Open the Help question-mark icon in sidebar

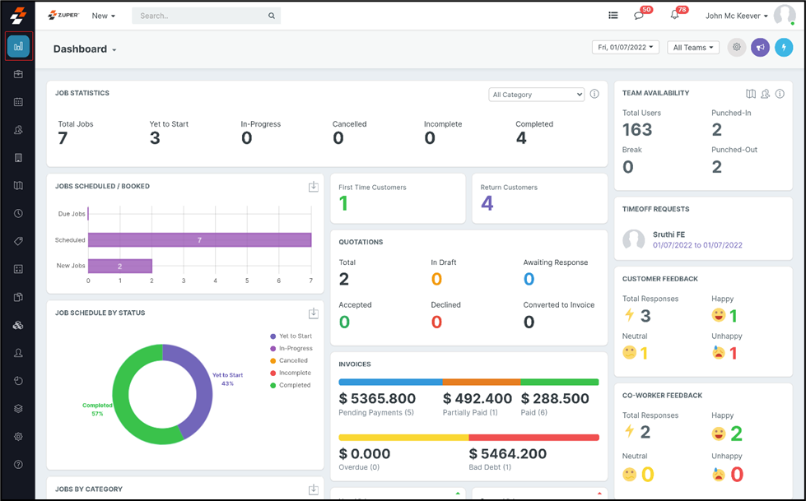[18, 463]
